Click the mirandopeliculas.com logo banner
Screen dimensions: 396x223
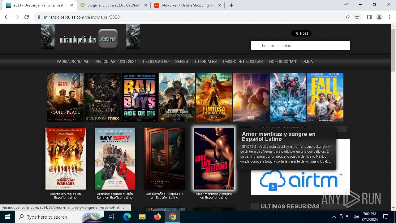90,37
